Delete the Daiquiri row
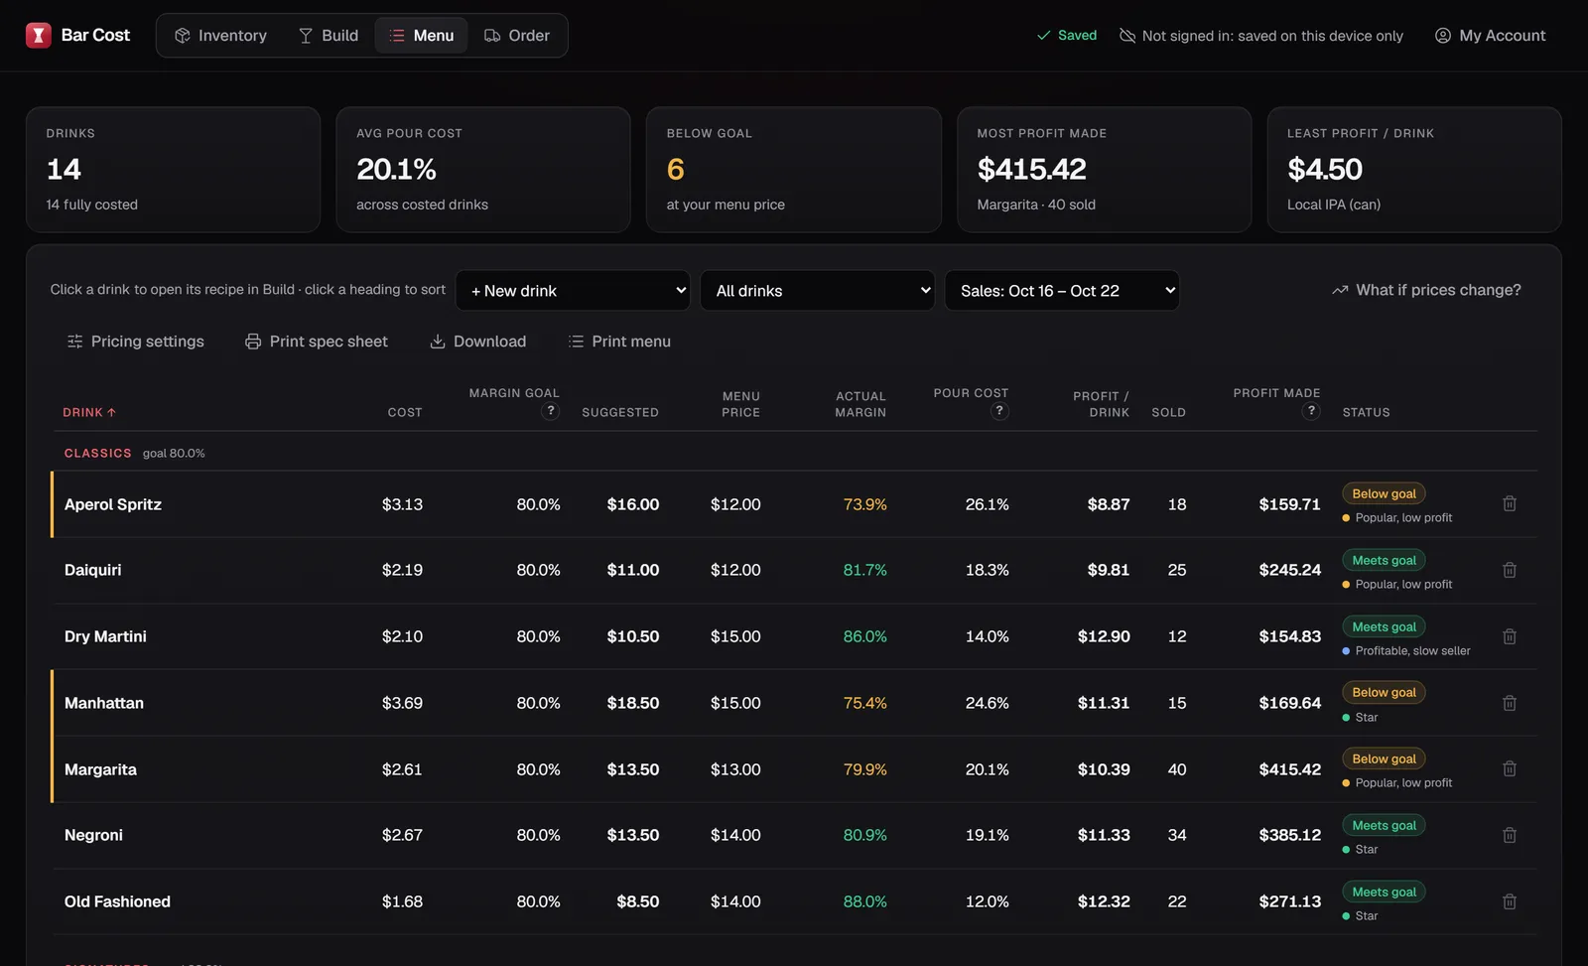Image resolution: width=1588 pixels, height=966 pixels. 1510,570
